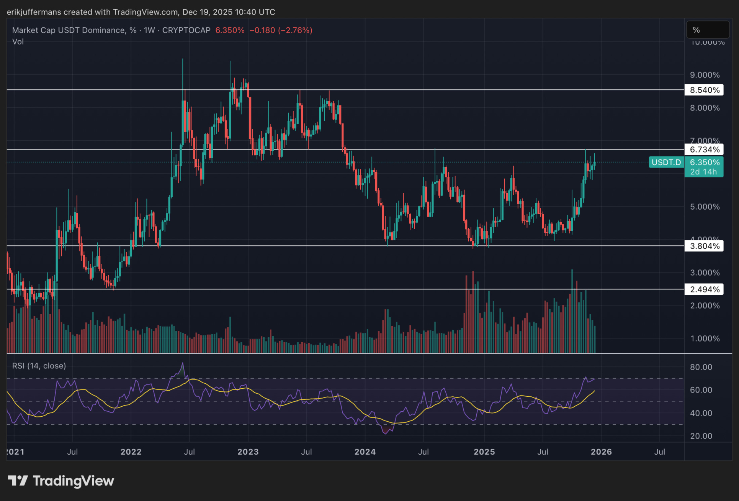Click the TradingView logo icon
Image resolution: width=739 pixels, height=501 pixels.
(x=18, y=480)
